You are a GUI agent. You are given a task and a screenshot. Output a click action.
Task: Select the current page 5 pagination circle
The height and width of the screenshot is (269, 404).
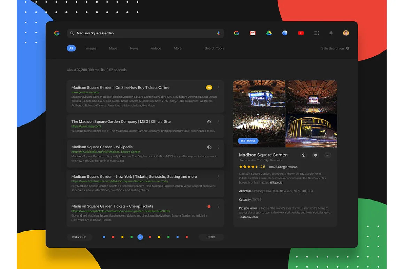[x=140, y=237]
